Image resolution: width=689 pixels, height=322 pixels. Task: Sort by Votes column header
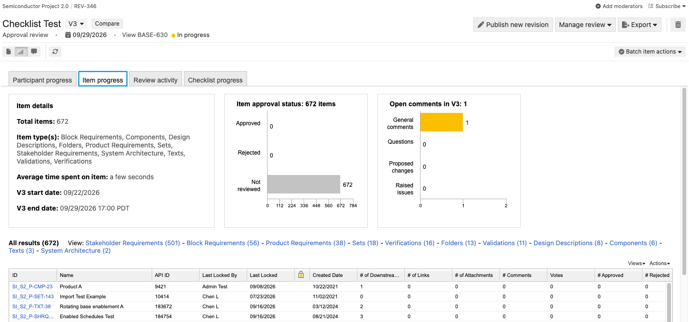point(571,275)
